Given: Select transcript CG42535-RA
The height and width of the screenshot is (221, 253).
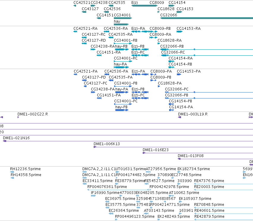Looking at the screenshot, I should click(x=120, y=35).
